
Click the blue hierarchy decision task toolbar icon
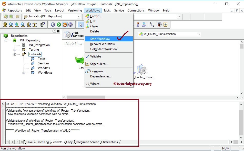[144, 25]
